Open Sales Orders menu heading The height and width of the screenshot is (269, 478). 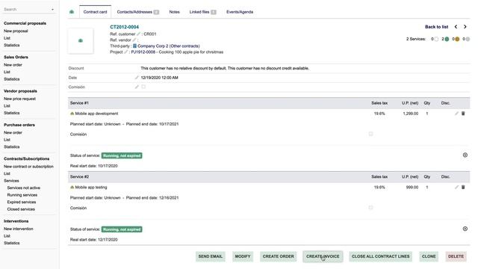click(x=16, y=57)
